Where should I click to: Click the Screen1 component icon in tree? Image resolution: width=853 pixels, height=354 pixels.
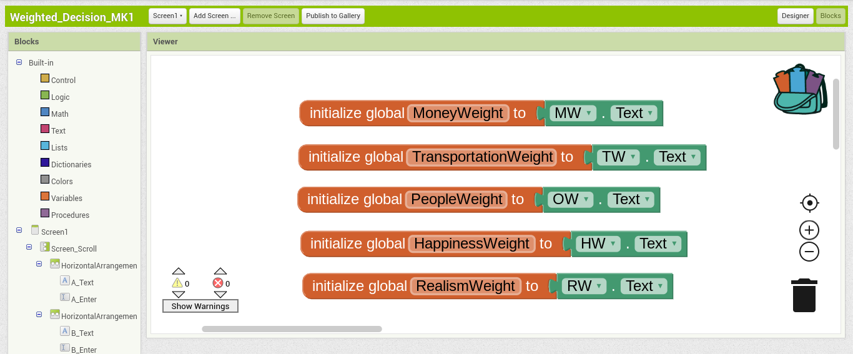pyautogui.click(x=35, y=230)
